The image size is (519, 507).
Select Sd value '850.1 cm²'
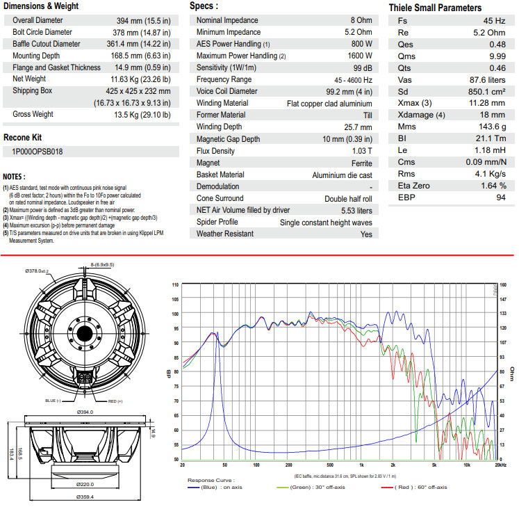tap(486, 92)
